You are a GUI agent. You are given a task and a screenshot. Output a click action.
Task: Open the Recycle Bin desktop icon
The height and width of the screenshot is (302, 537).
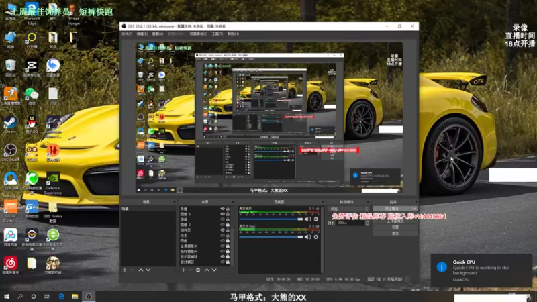point(10,67)
